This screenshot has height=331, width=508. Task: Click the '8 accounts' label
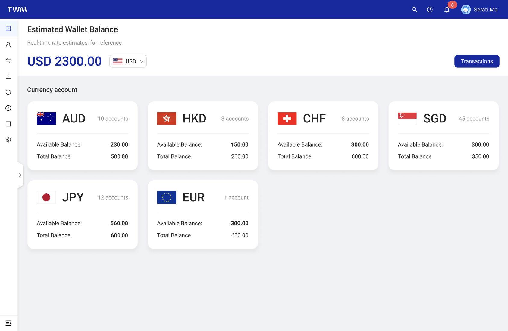pyautogui.click(x=355, y=119)
